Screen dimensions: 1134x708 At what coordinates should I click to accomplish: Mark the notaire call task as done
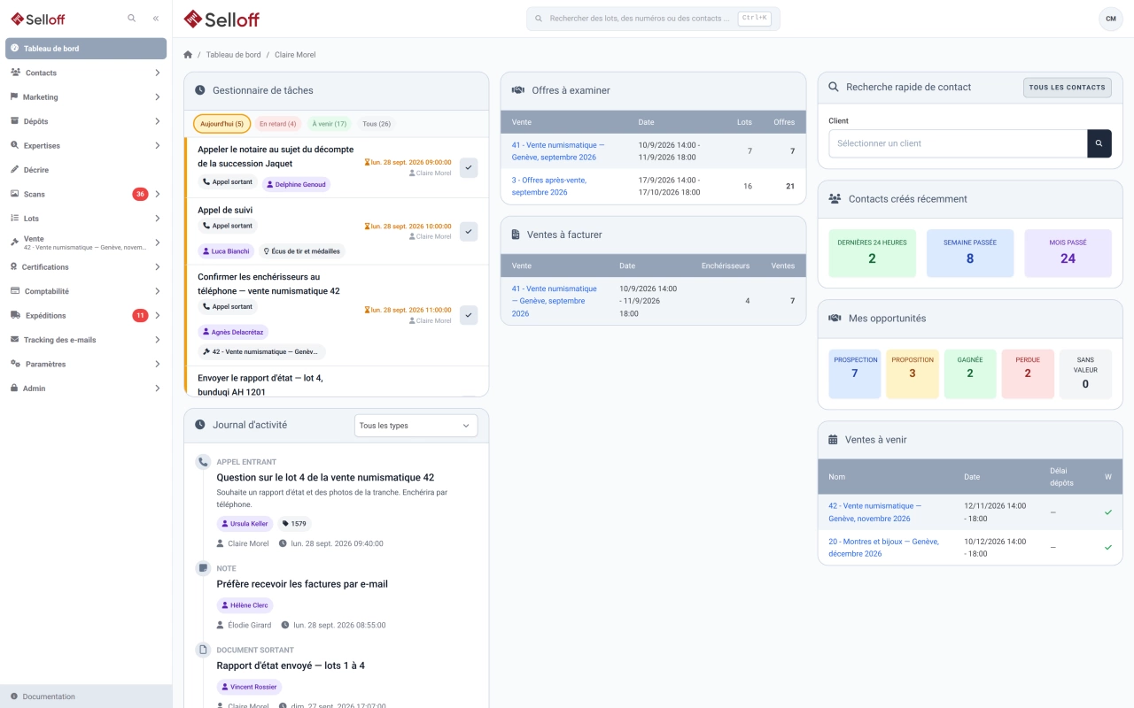469,167
